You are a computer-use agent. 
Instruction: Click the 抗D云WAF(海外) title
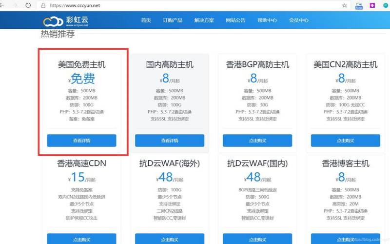click(x=170, y=163)
